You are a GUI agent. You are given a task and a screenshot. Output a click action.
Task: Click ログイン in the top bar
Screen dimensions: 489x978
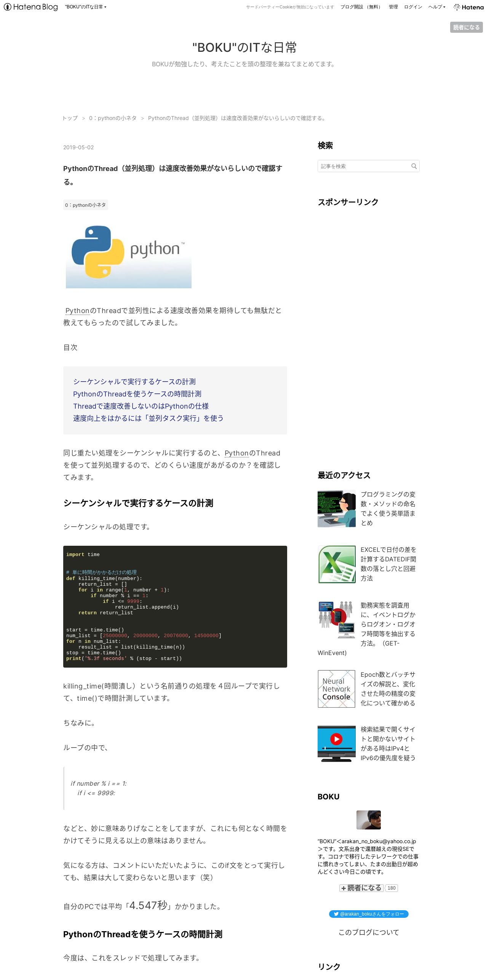(413, 7)
